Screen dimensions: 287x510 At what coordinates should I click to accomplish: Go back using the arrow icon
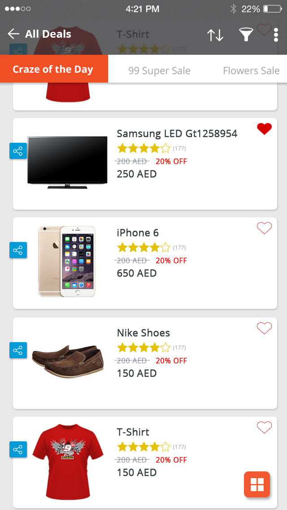click(x=13, y=34)
